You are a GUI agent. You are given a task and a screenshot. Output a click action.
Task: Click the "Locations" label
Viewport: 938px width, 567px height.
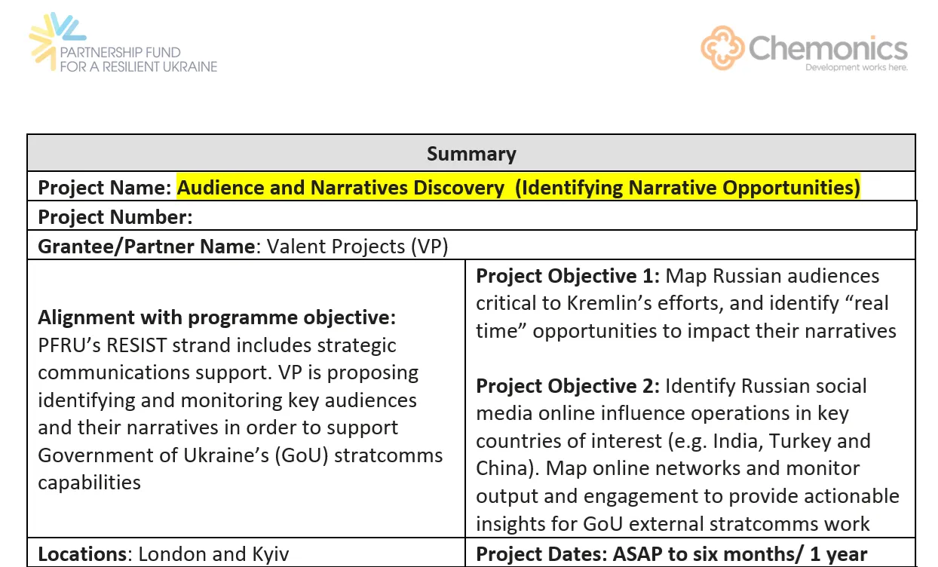click(x=84, y=554)
